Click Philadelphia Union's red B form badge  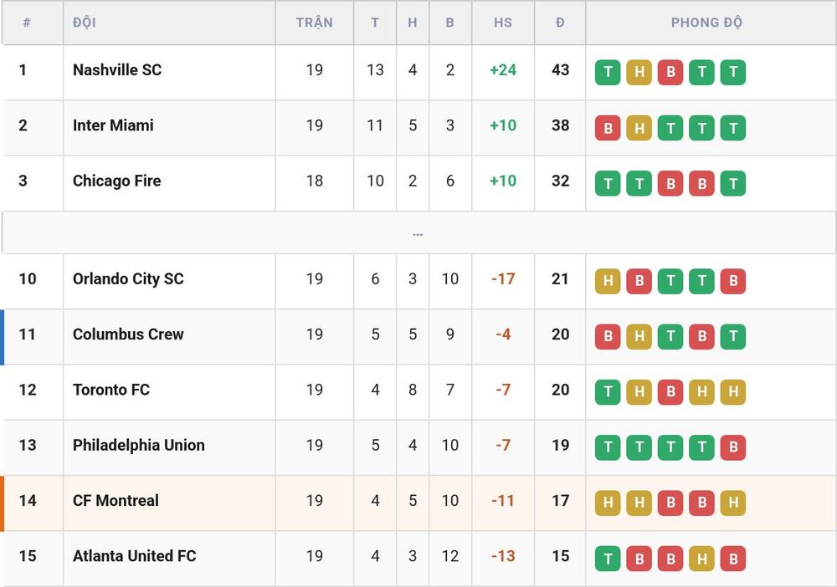coord(733,448)
